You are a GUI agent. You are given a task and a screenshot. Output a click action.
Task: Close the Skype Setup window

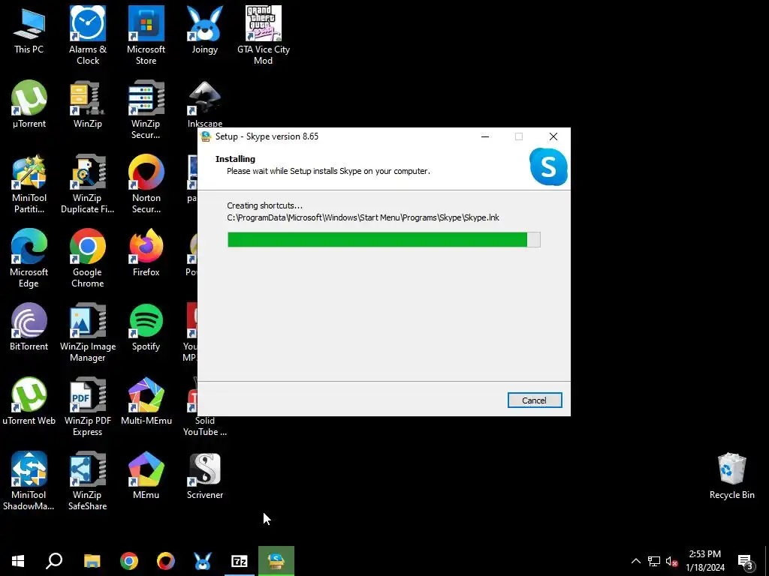(553, 136)
